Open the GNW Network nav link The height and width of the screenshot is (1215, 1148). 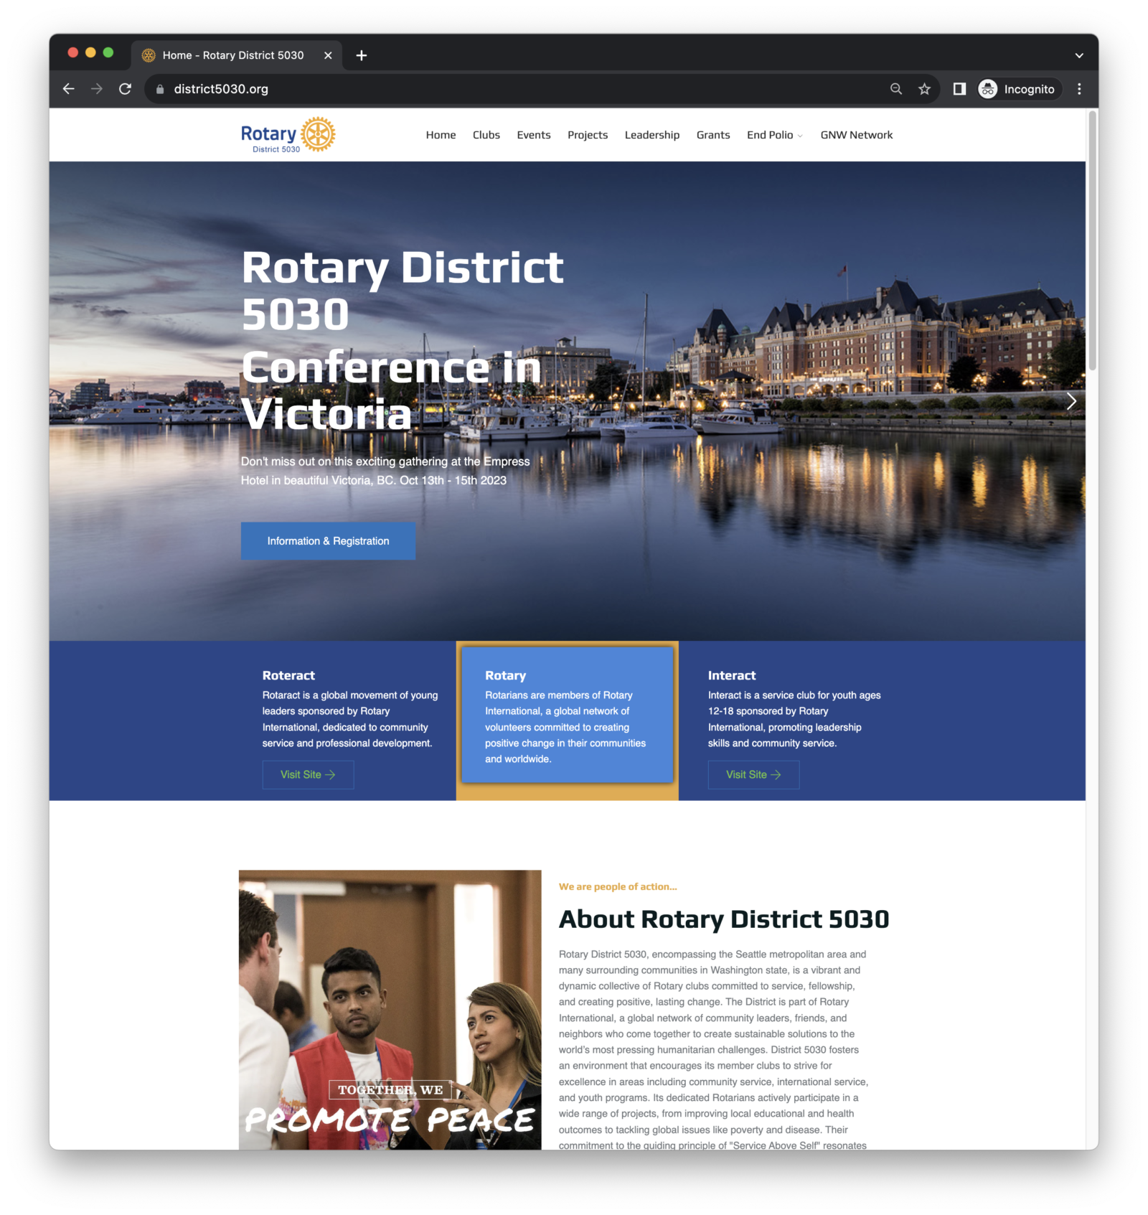pyautogui.click(x=857, y=135)
